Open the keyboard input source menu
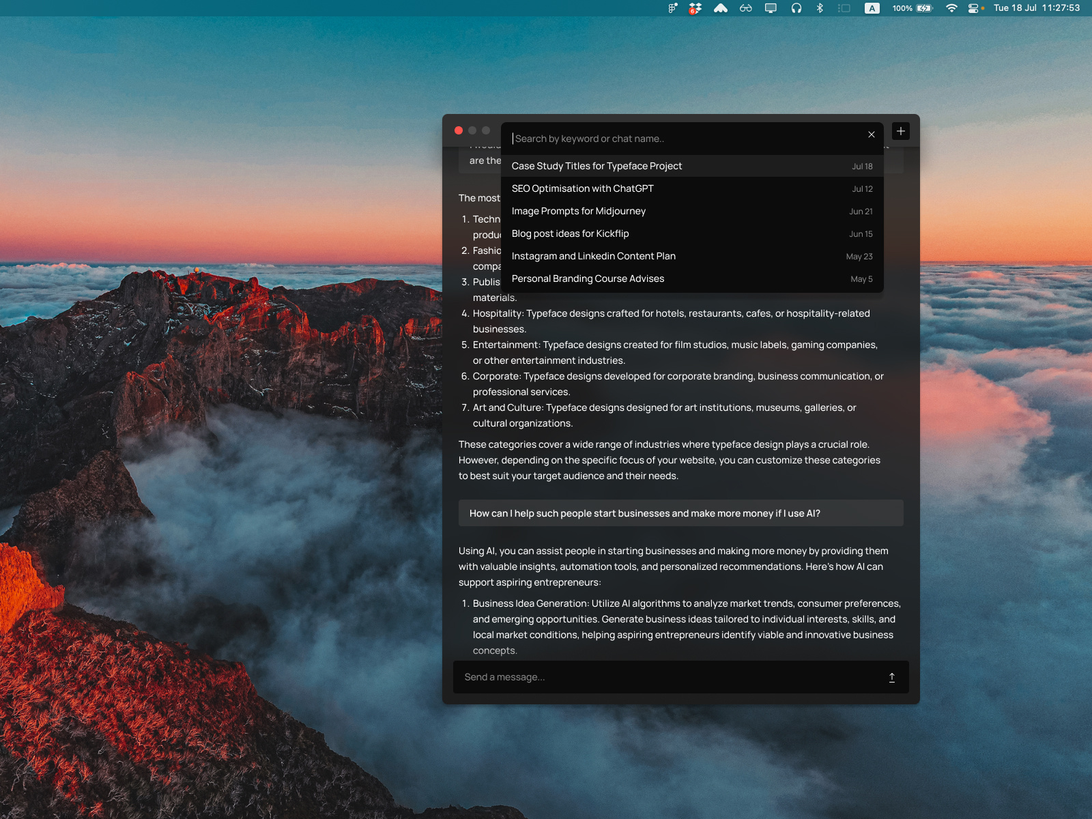Viewport: 1092px width, 819px height. pyautogui.click(x=872, y=8)
